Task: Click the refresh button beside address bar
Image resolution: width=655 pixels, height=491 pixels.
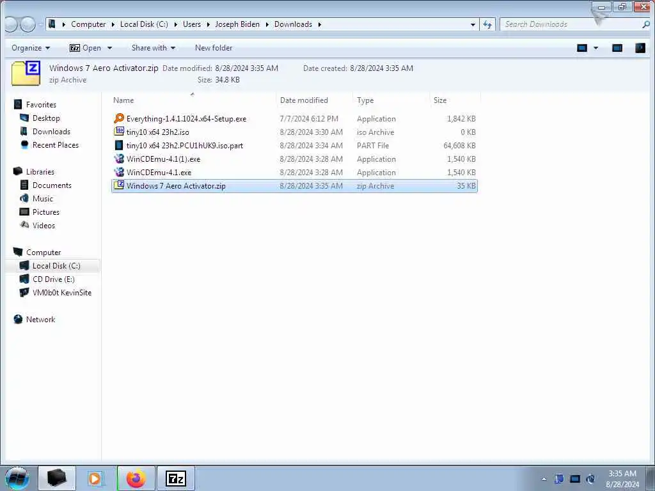Action: 487,24
